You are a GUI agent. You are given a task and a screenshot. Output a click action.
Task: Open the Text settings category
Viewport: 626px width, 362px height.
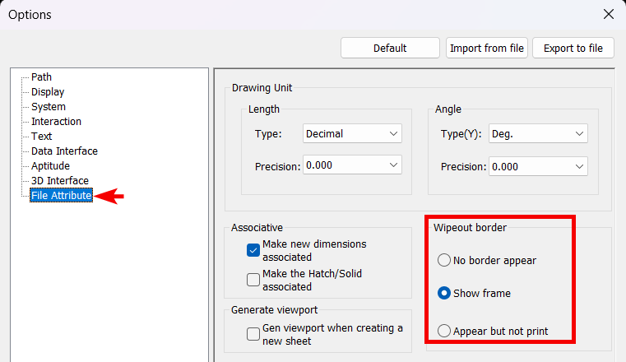[41, 137]
